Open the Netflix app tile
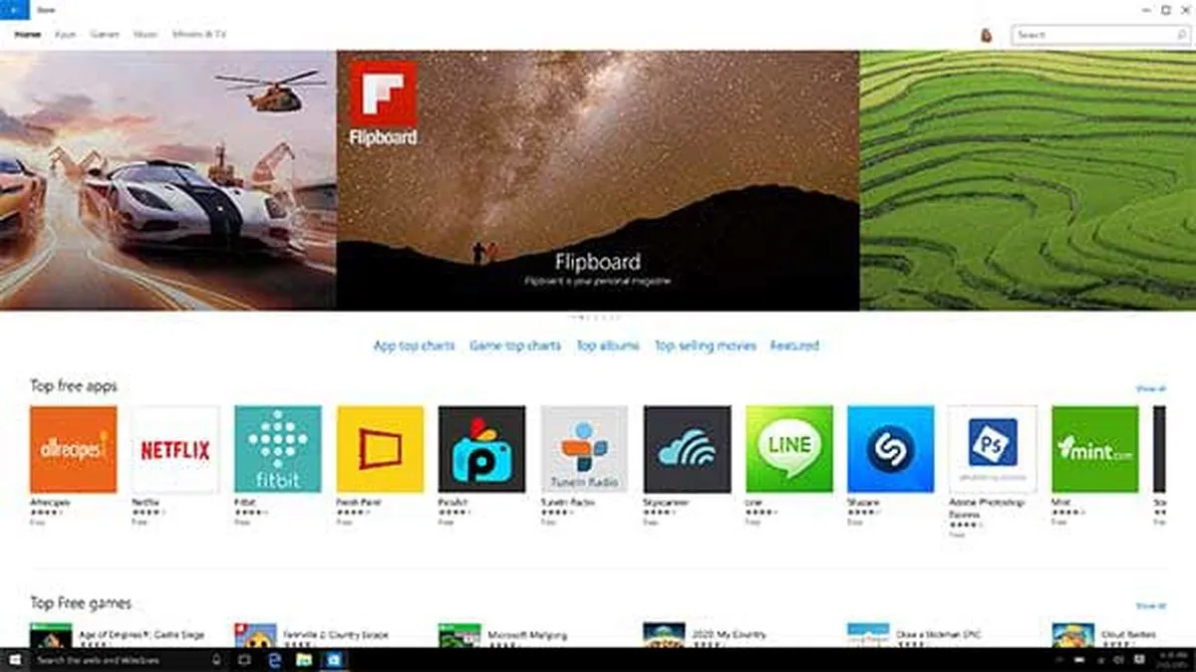The height and width of the screenshot is (672, 1196). pos(174,448)
